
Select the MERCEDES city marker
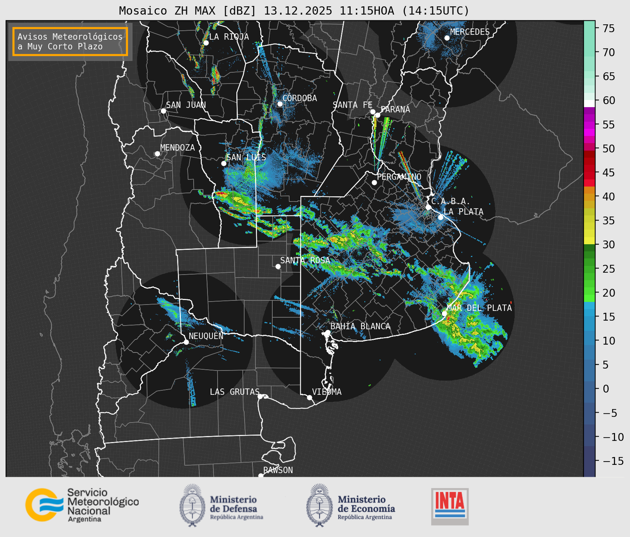[447, 38]
